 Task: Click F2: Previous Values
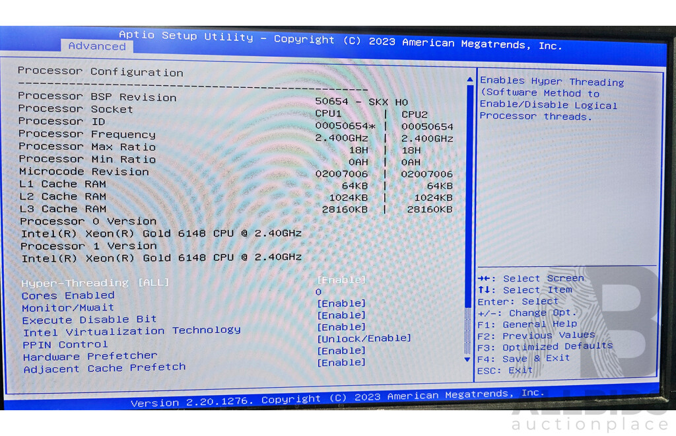pos(536,335)
